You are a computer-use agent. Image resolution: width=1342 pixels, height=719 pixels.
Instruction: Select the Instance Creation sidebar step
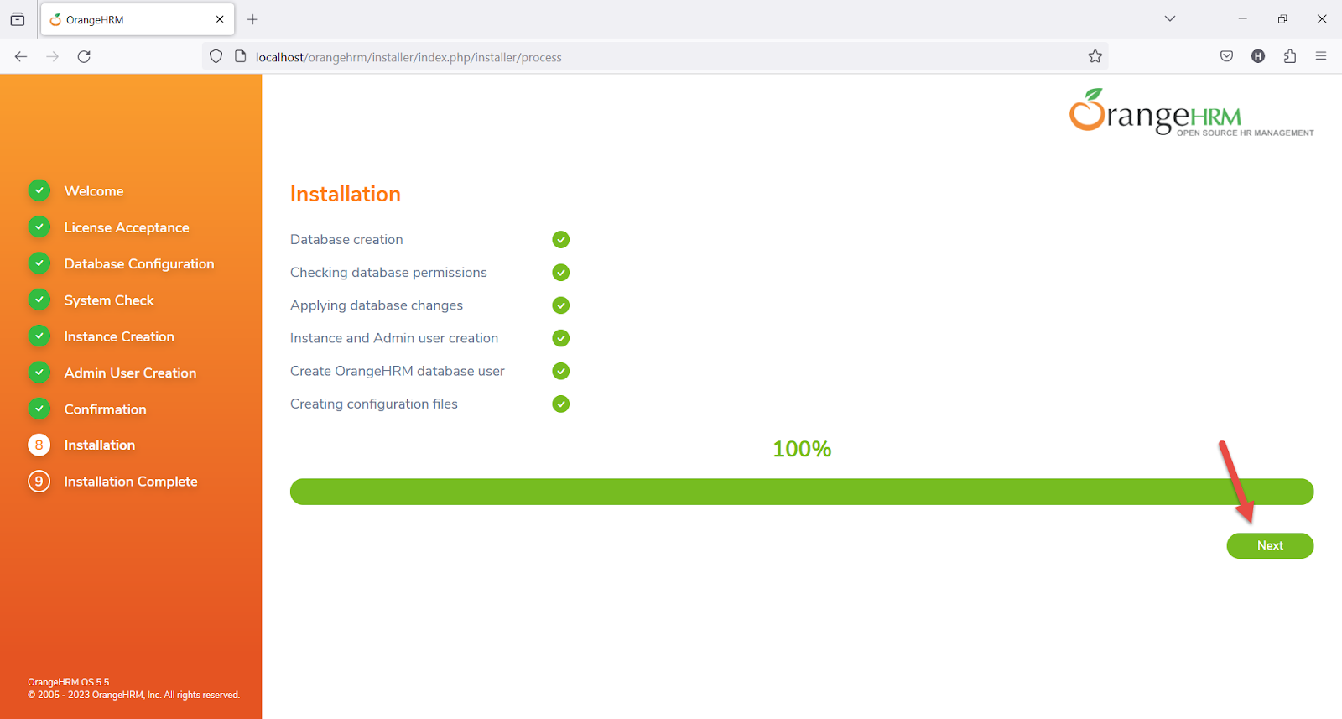click(119, 336)
